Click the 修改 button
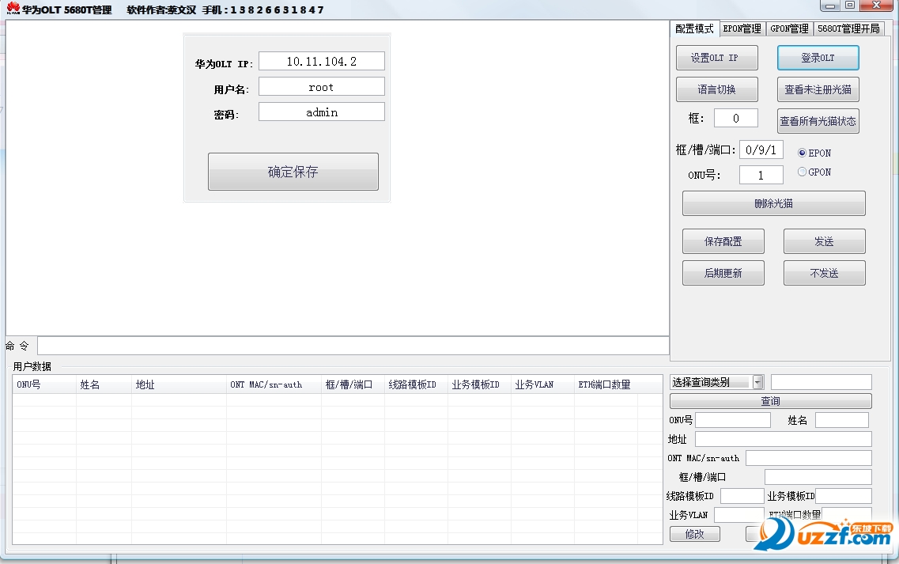 point(695,534)
